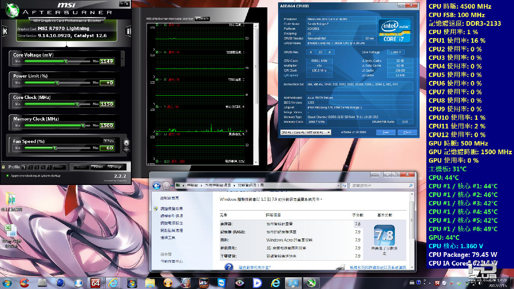Viewport: 514px width, 289px height.
Task: Click the Fan Speed slider handle
Action: [55, 148]
